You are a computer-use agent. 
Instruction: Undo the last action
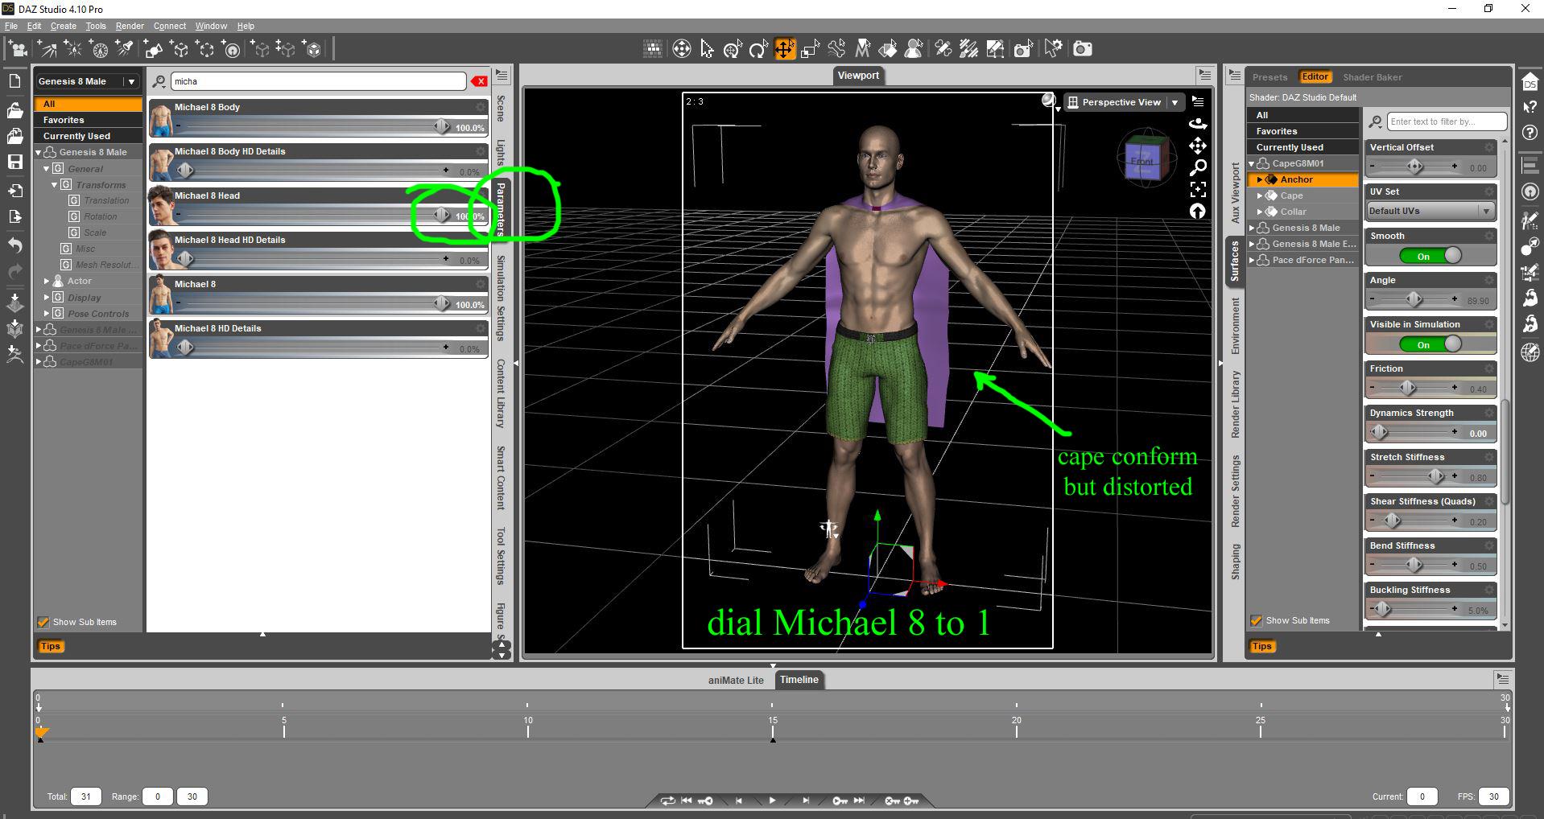(x=14, y=245)
